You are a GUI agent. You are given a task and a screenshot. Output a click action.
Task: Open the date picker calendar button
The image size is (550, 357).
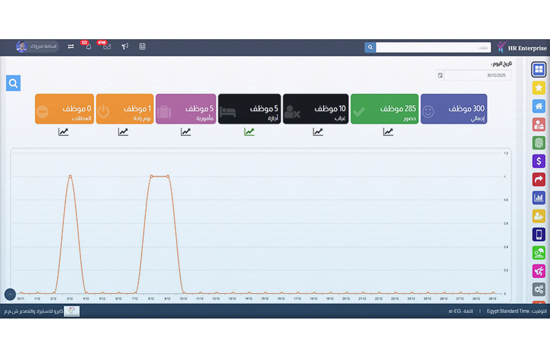coord(440,76)
